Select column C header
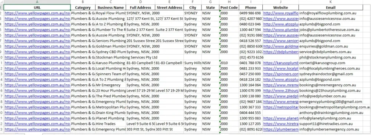 tap(111, 2)
